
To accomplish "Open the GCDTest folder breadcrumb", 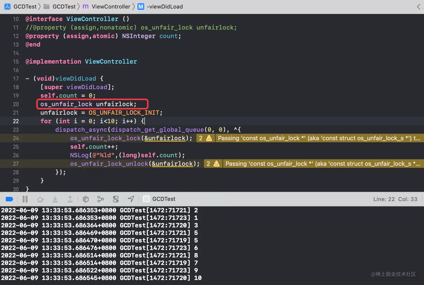I will [60, 6].
